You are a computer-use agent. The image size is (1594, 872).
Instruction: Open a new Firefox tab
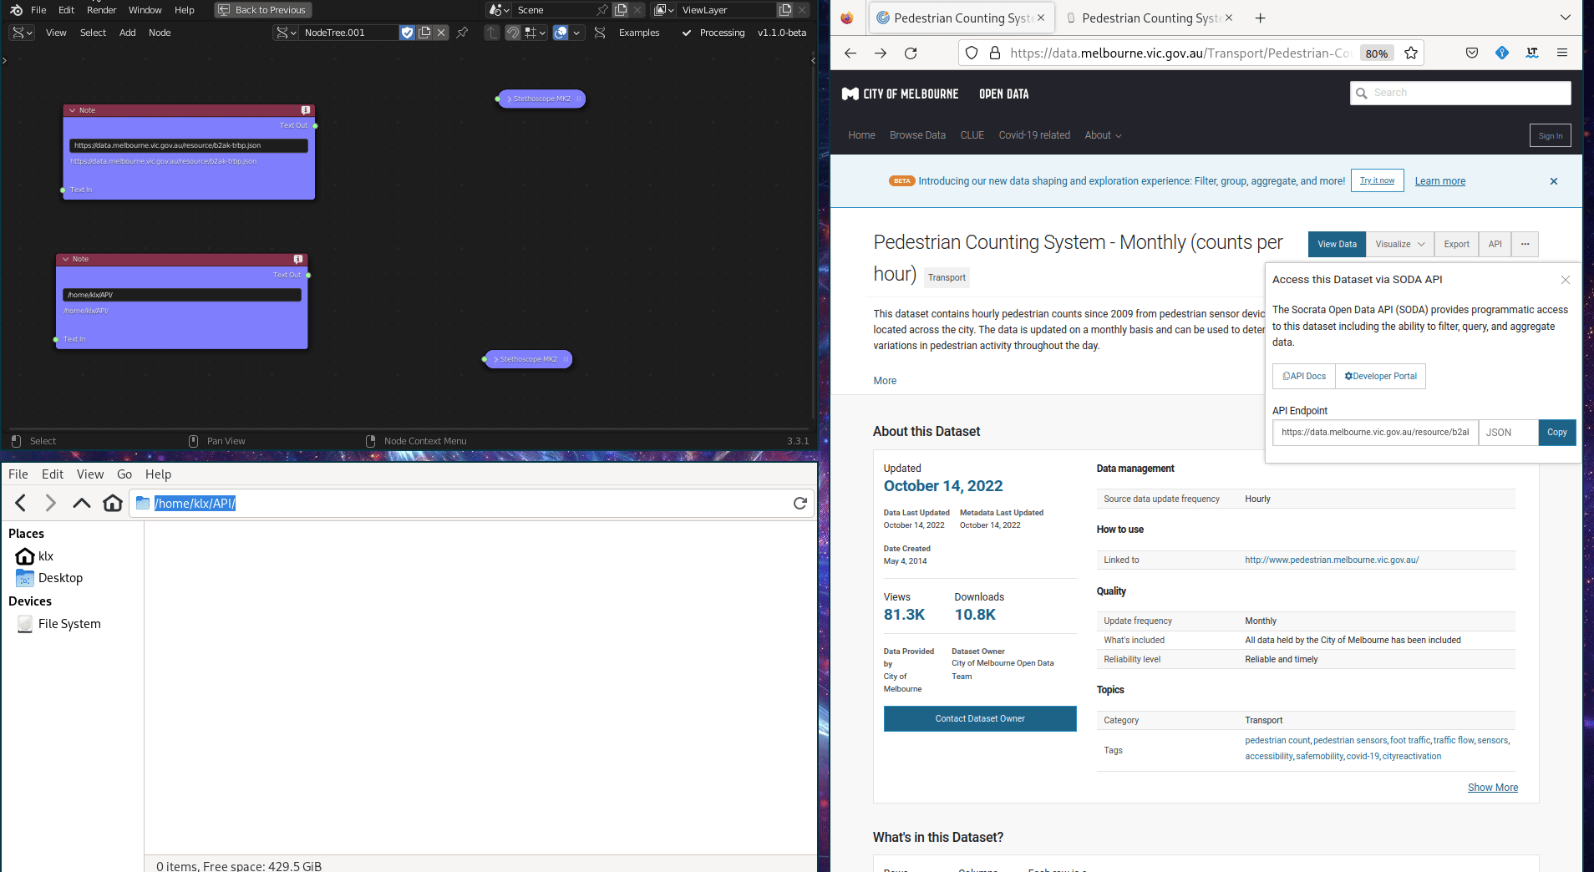point(1261,18)
